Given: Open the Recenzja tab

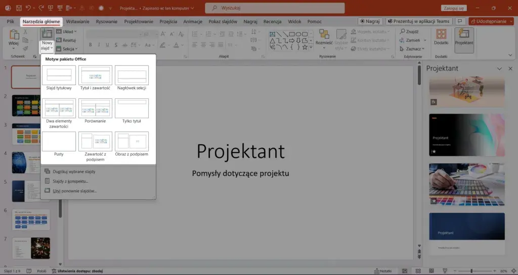Looking at the screenshot, I should click(x=272, y=21).
